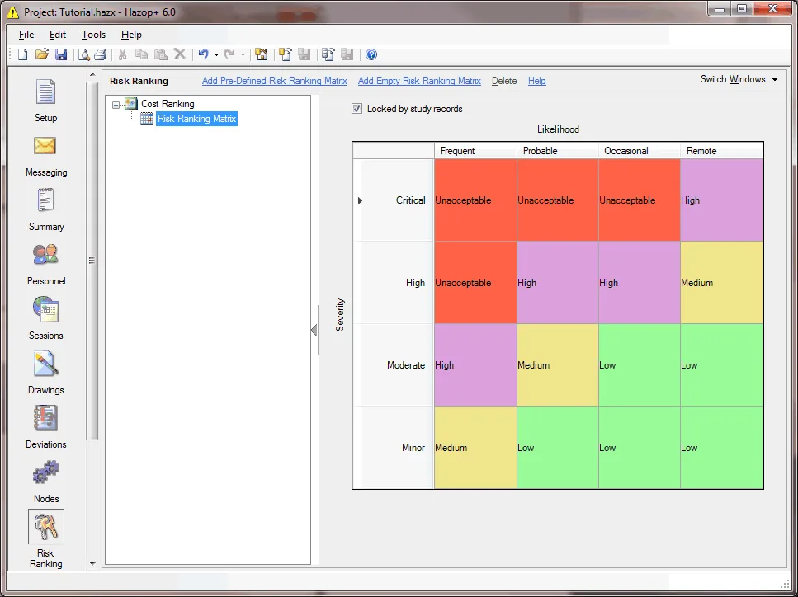Open the Tools menu
Viewport: 798px width, 597px height.
pyautogui.click(x=93, y=35)
